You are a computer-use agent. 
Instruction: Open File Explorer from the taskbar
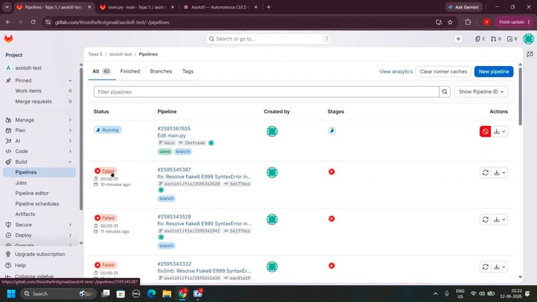coord(167,294)
